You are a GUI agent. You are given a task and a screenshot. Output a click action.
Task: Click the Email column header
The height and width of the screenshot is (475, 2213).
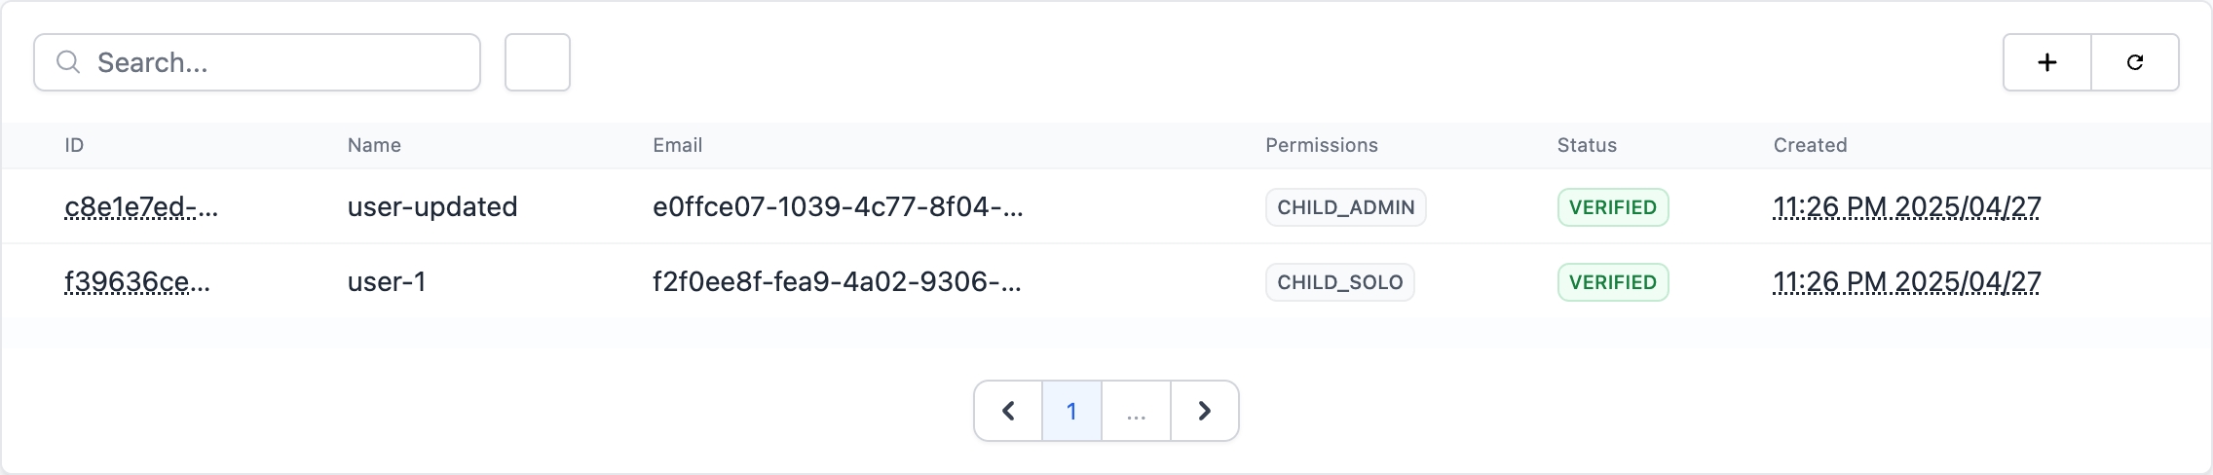(677, 145)
